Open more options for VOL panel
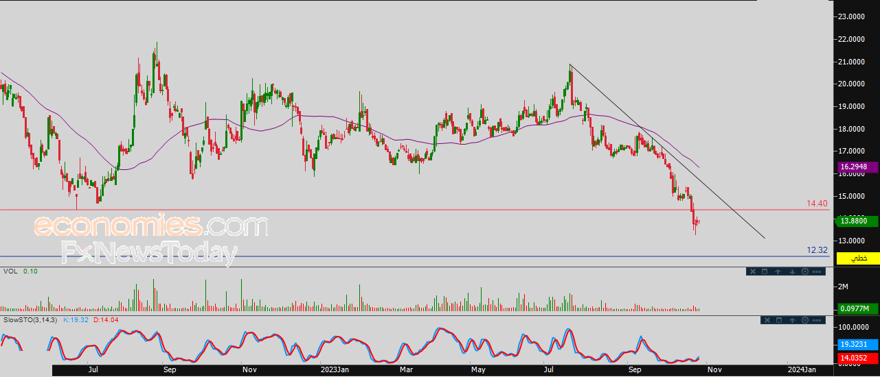This screenshot has width=880, height=377. (817, 271)
